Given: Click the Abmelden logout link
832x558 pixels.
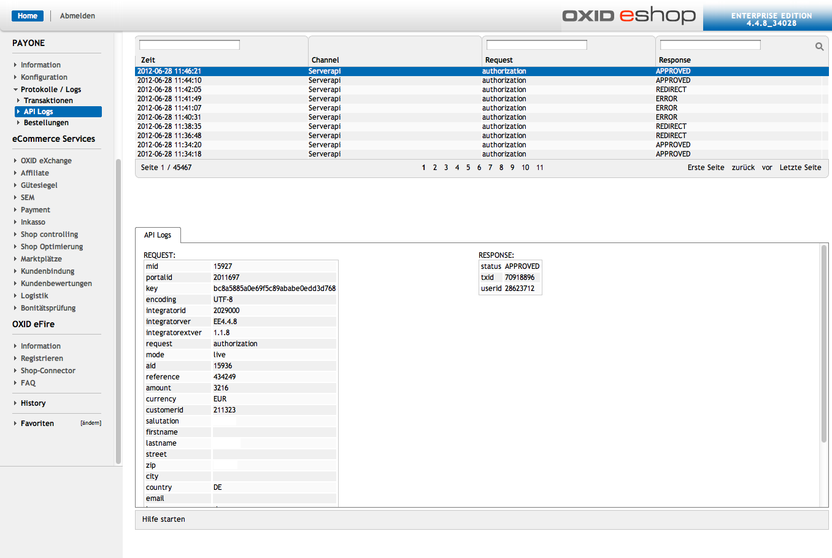Looking at the screenshot, I should coord(77,16).
